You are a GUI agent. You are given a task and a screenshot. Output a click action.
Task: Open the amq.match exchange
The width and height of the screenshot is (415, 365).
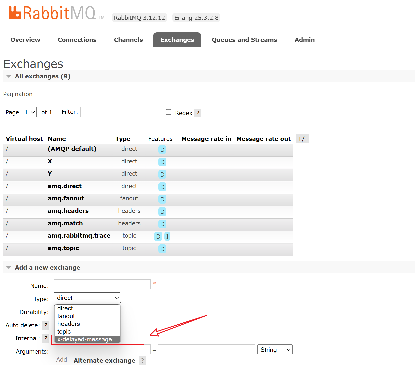click(x=65, y=223)
